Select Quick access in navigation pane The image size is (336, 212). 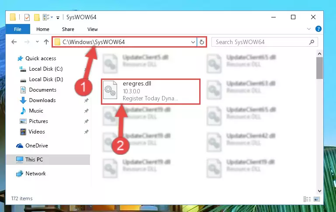coord(41,58)
